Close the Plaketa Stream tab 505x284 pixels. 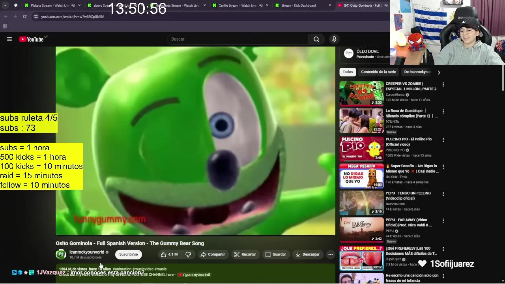(79, 6)
